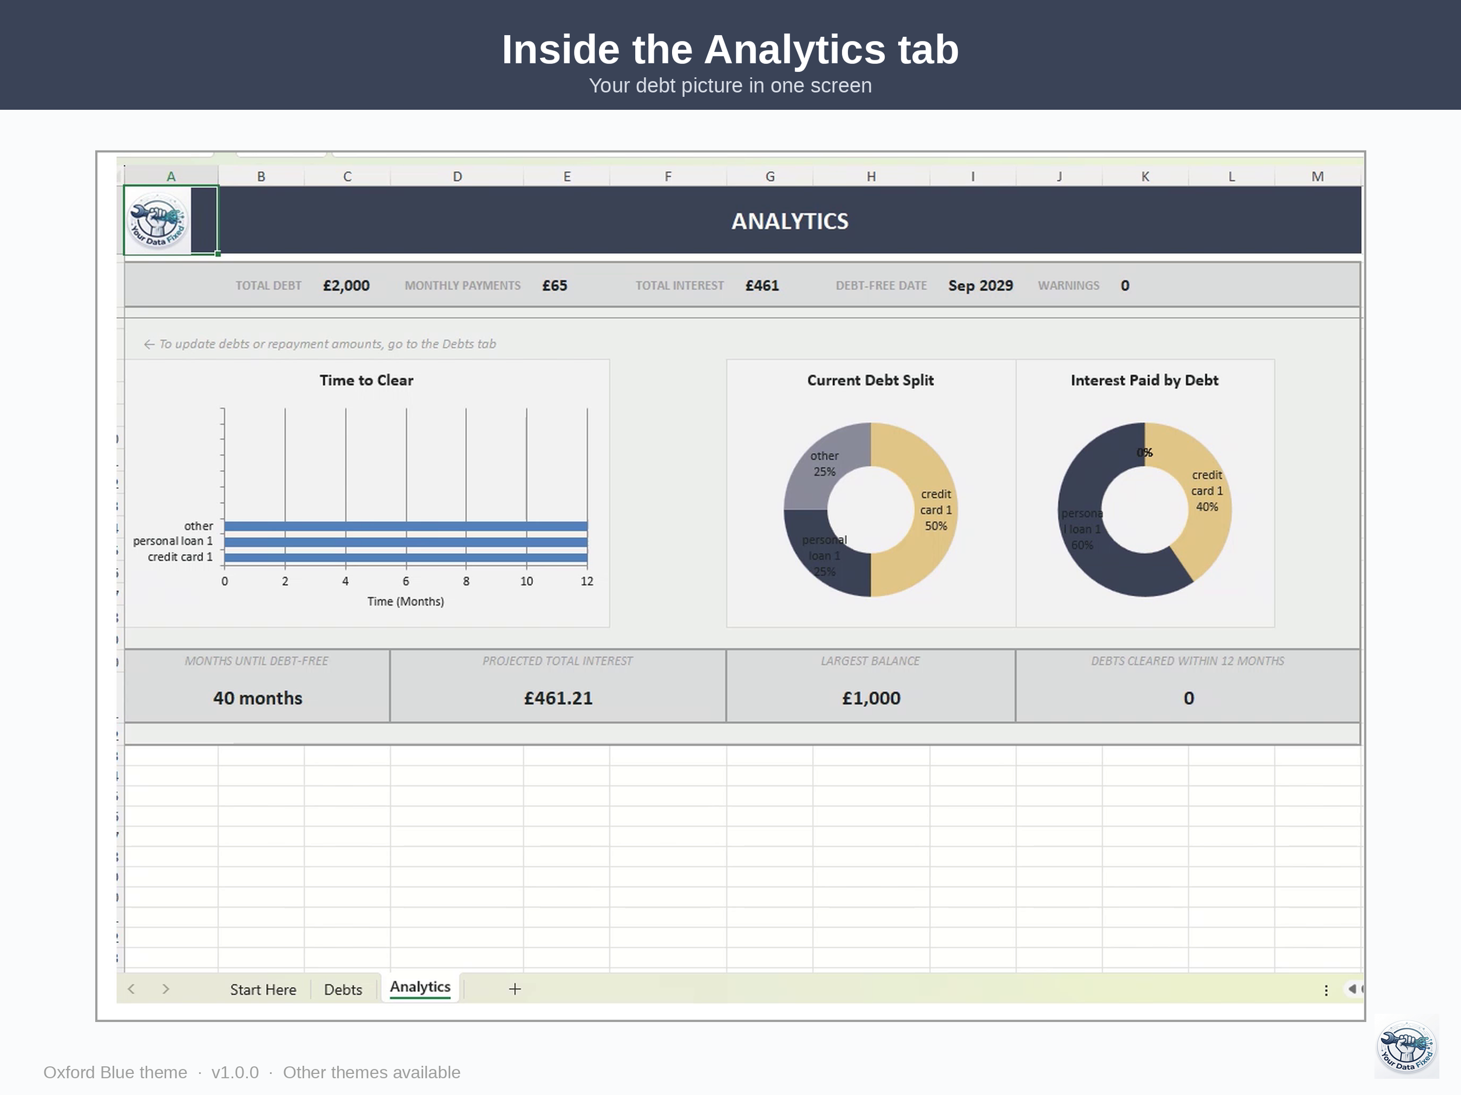Go to previous sheet tab with left arrow
This screenshot has width=1461, height=1095.
[x=131, y=989]
